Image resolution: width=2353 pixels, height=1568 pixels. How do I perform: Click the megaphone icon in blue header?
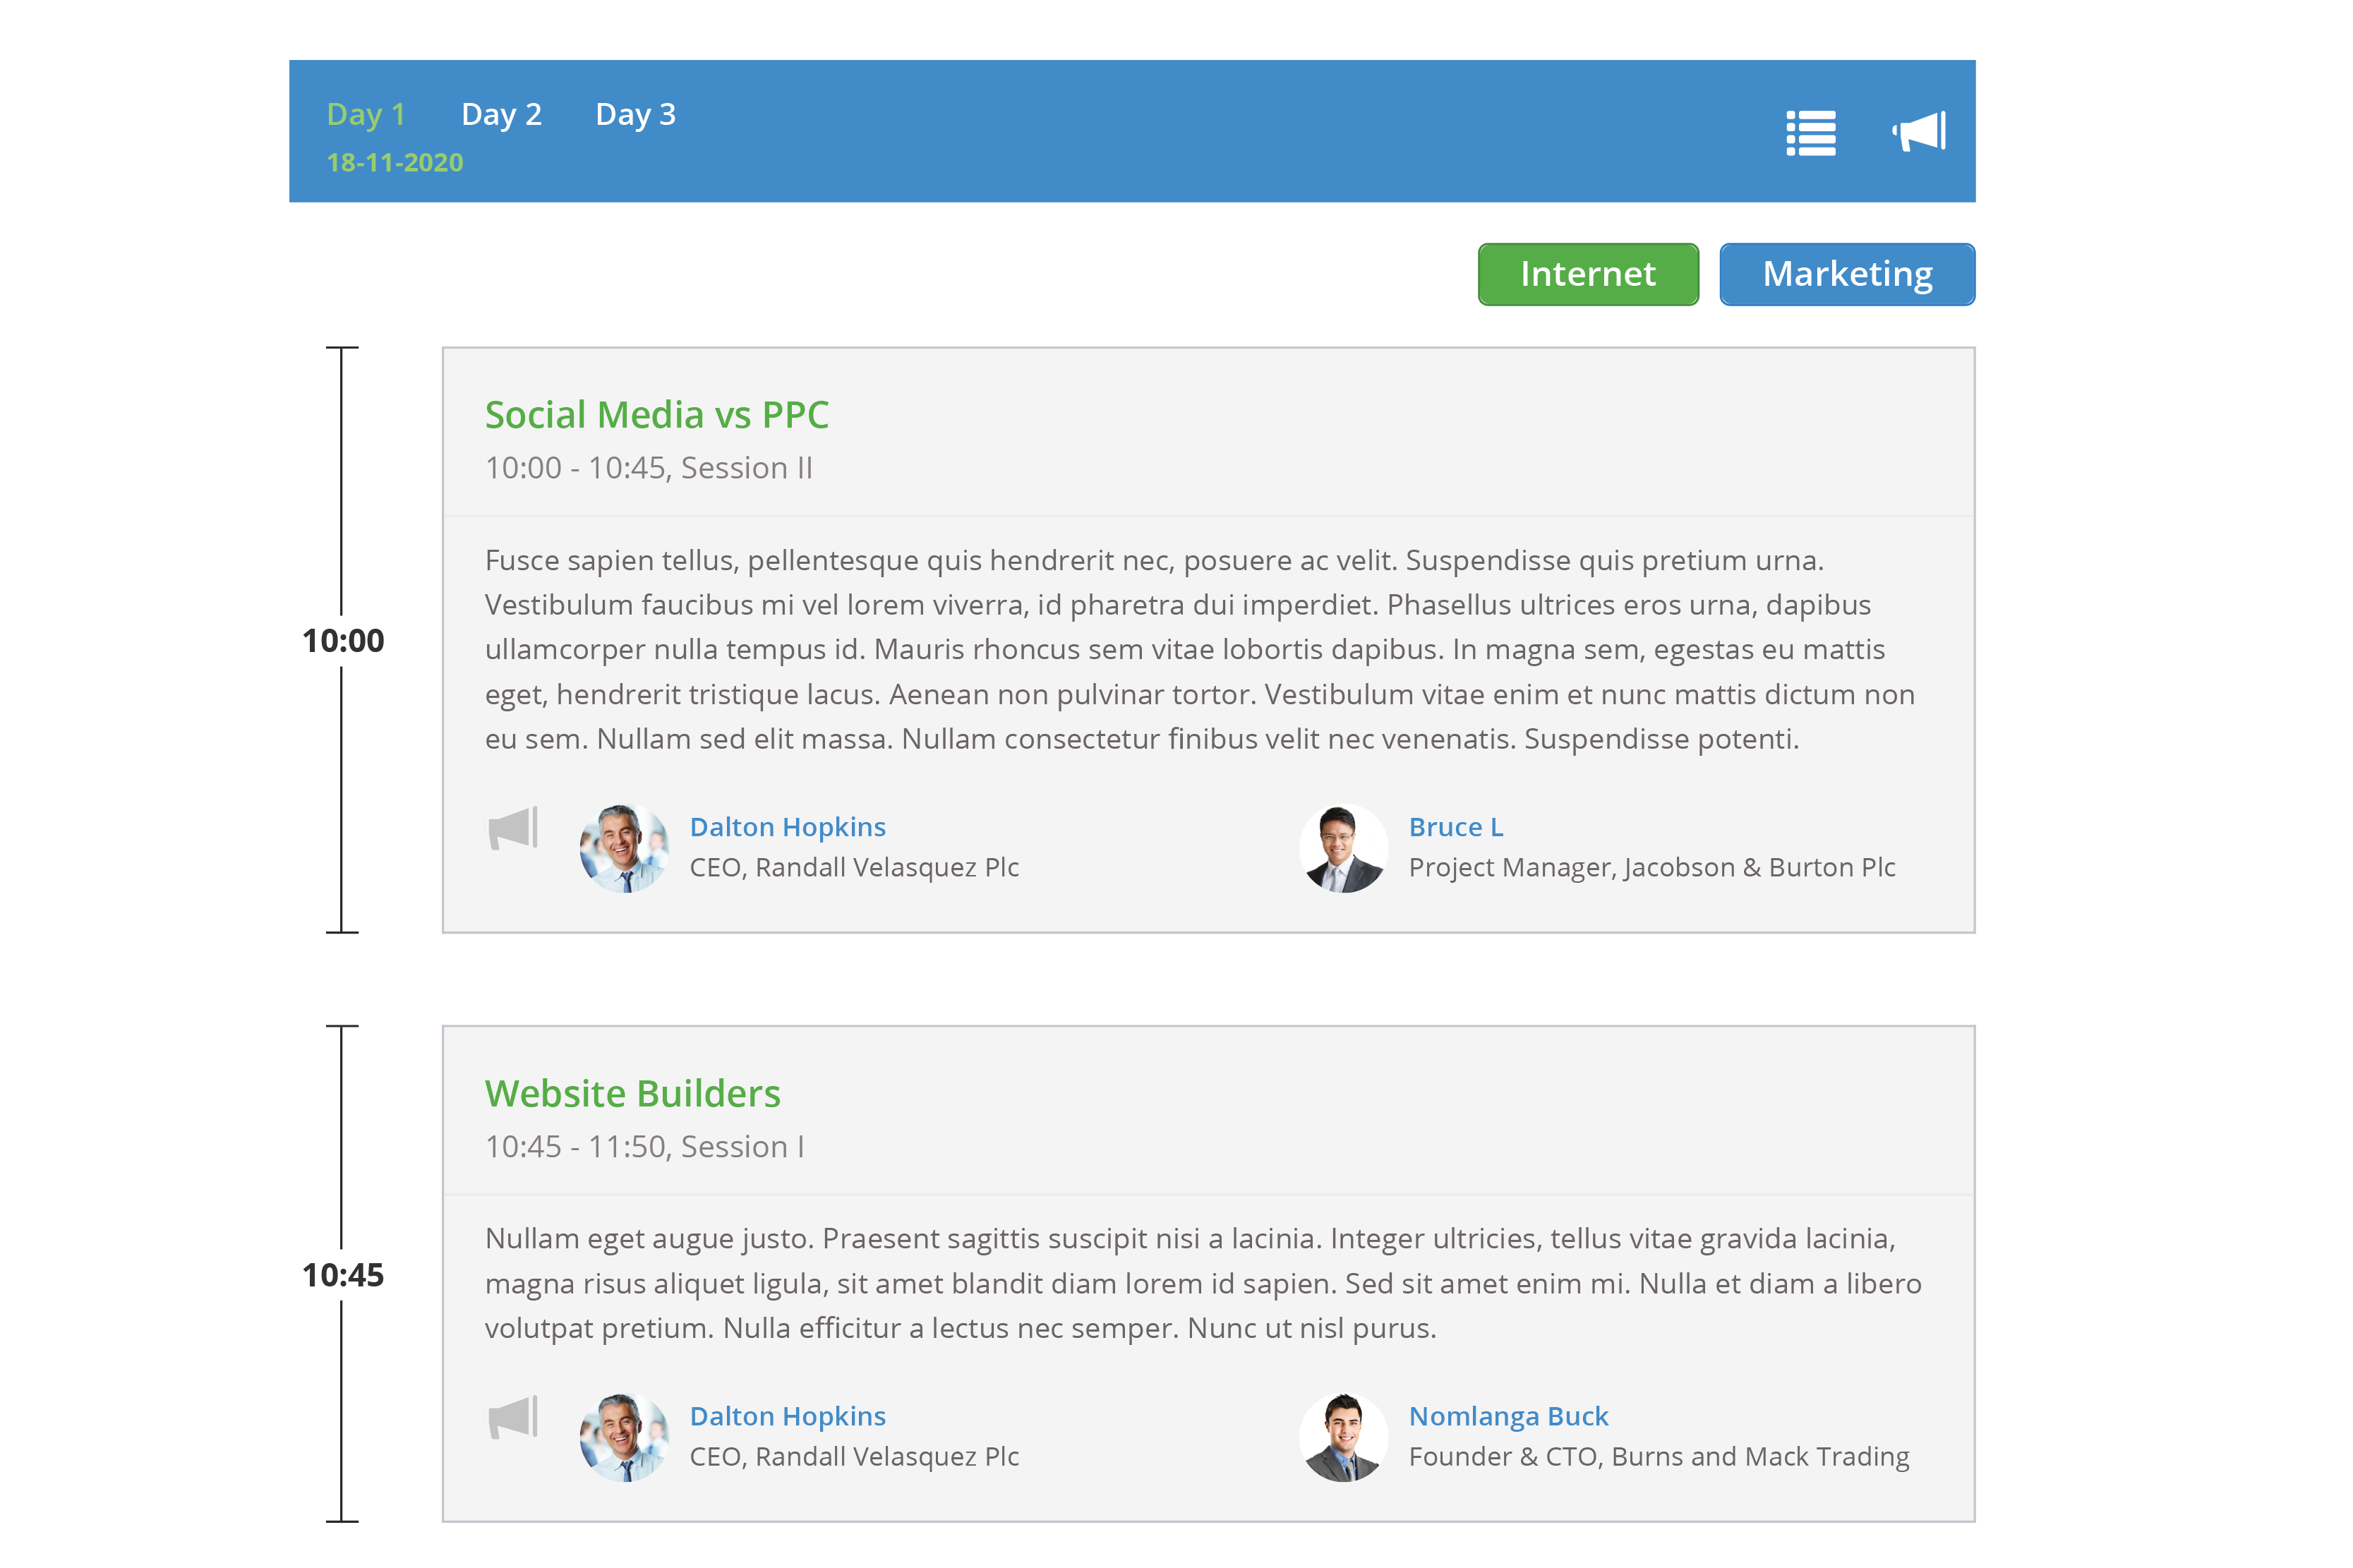point(1918,132)
